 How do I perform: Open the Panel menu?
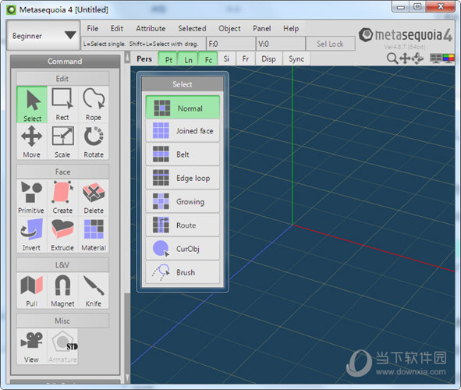pyautogui.click(x=261, y=29)
